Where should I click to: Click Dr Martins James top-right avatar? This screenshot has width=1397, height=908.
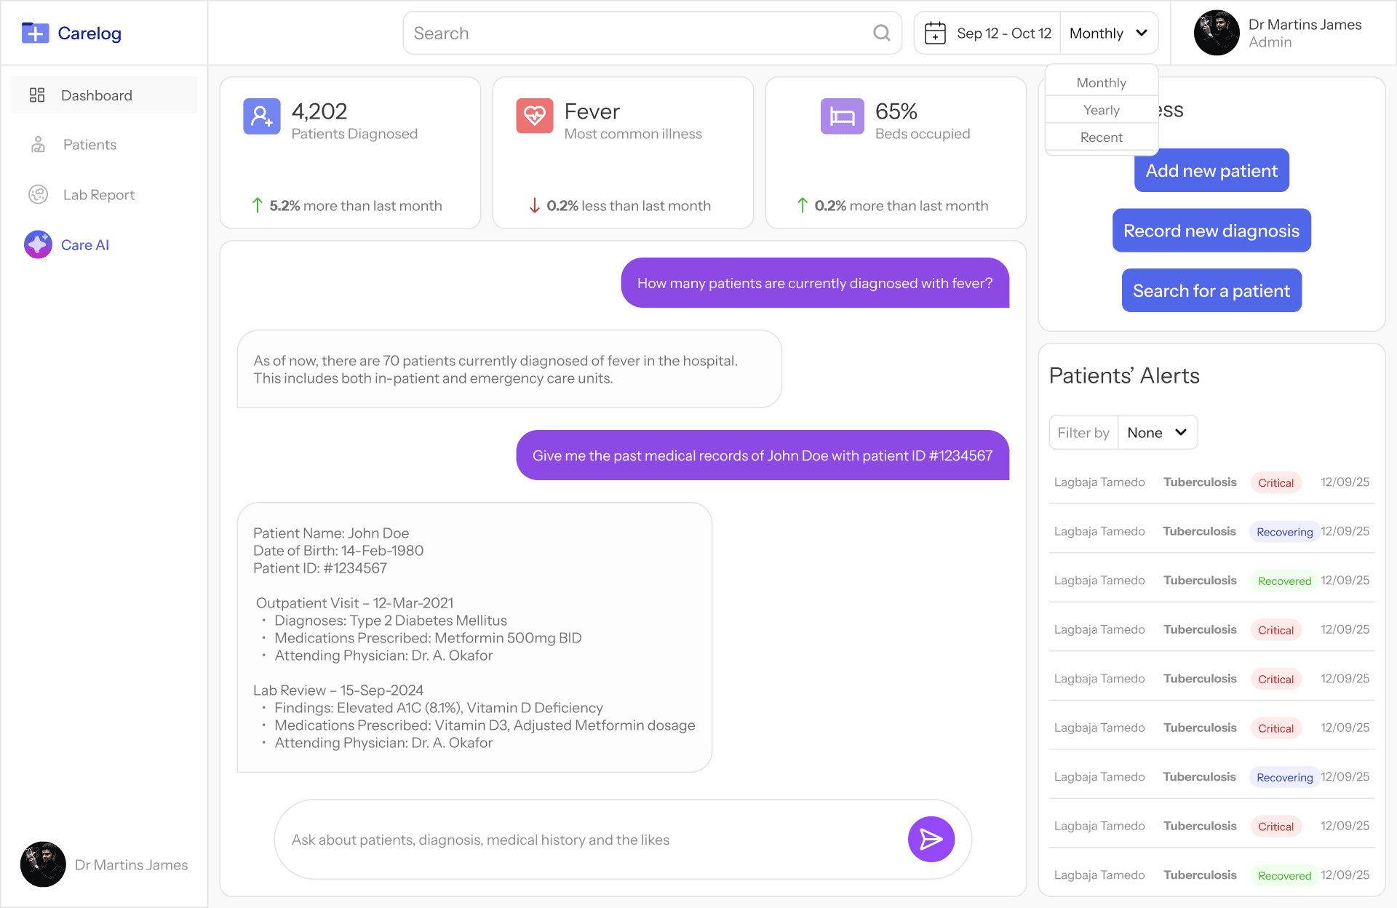click(1217, 33)
